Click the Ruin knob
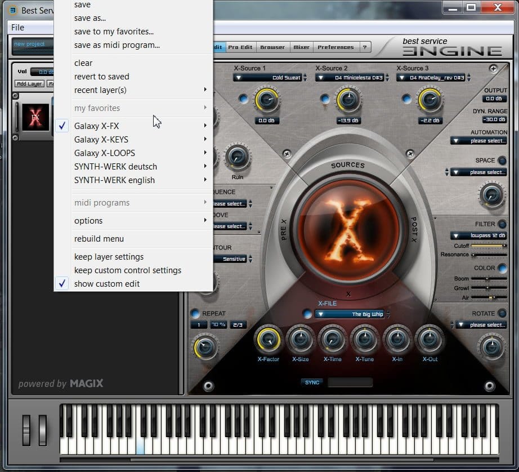This screenshot has height=472, width=519. point(237,157)
